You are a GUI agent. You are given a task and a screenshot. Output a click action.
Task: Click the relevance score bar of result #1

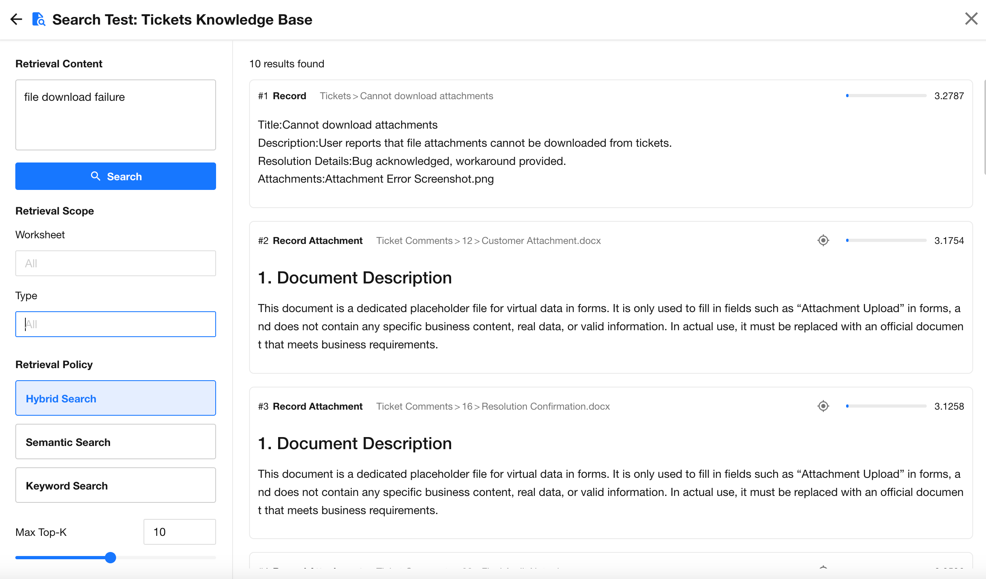(x=886, y=96)
